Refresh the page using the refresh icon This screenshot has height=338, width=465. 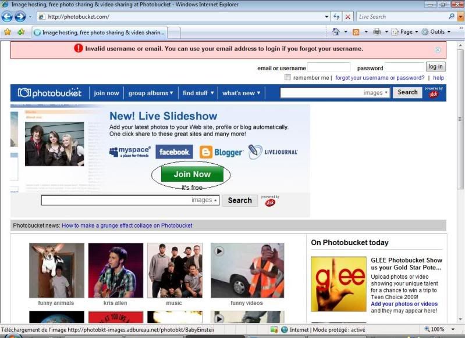tap(336, 17)
